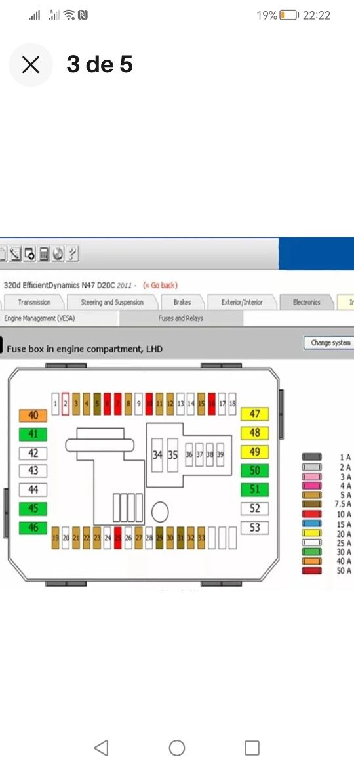Switch to the Transmission tab
The width and height of the screenshot is (354, 768).
point(34,302)
